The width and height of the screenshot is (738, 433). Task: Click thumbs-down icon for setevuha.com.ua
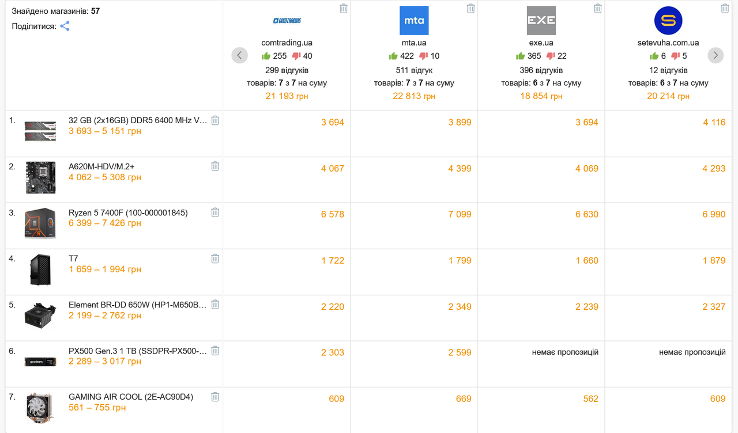coord(676,56)
